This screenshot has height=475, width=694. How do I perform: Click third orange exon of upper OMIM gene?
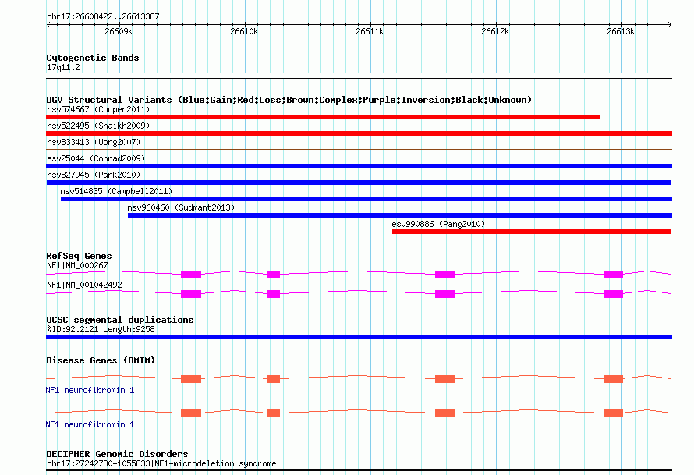pos(444,379)
